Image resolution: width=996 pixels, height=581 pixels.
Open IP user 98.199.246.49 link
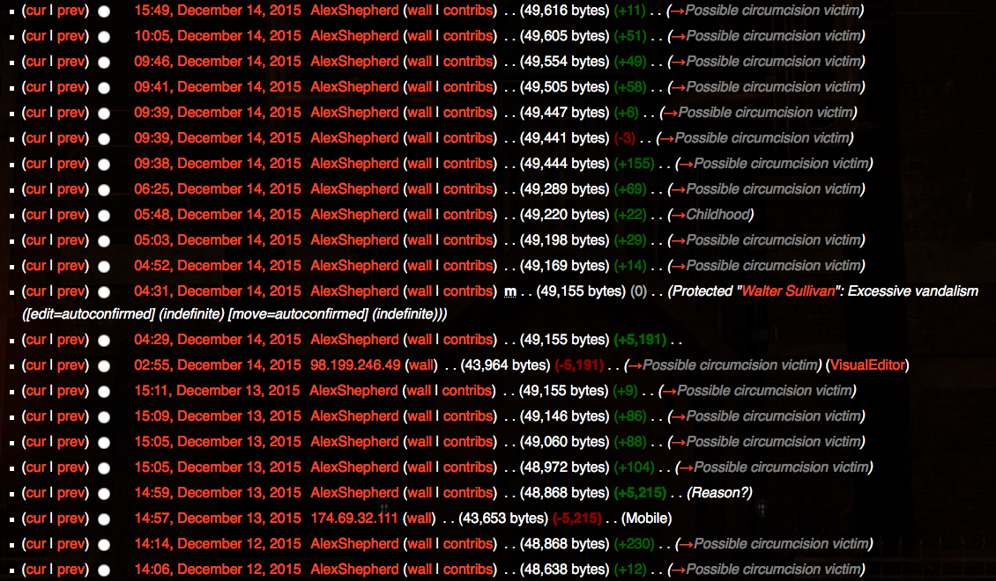point(356,365)
